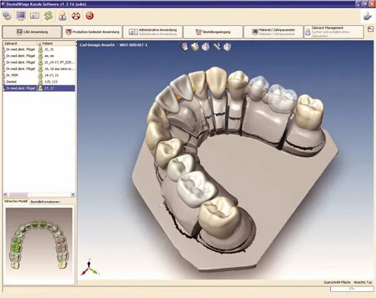Open the Administrative Anwendung module
Viewport: 376px width, 298px height.
[153, 32]
